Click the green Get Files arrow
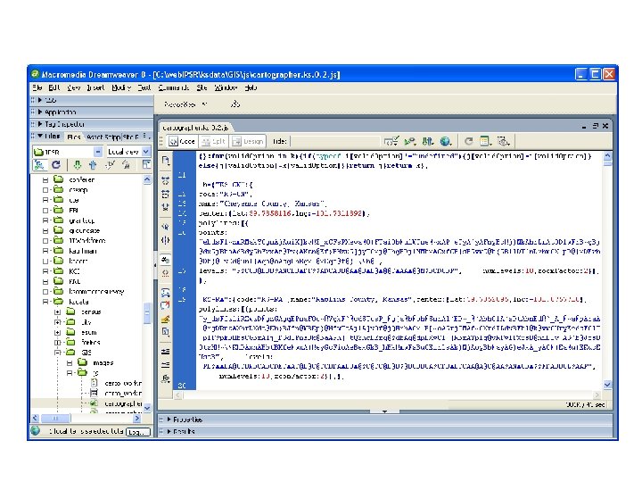This screenshot has height=482, width=642. point(77,165)
